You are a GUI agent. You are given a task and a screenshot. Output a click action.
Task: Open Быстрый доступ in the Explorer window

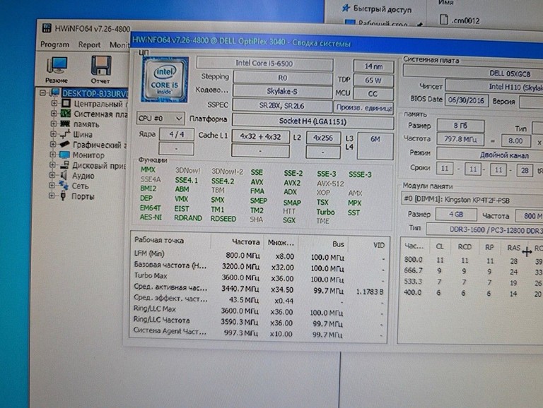pyautogui.click(x=382, y=9)
